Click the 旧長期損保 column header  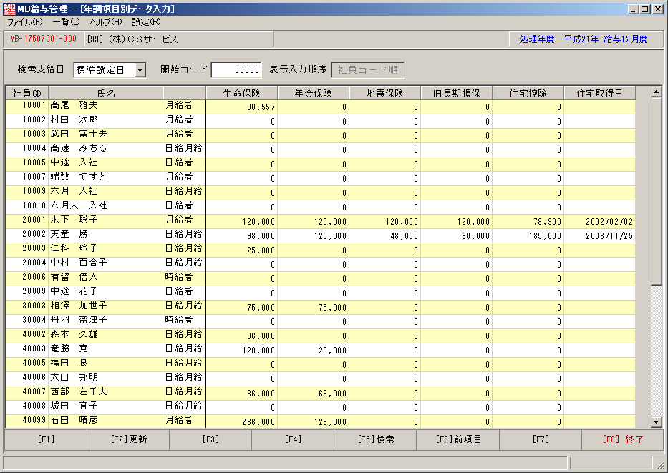click(x=456, y=93)
